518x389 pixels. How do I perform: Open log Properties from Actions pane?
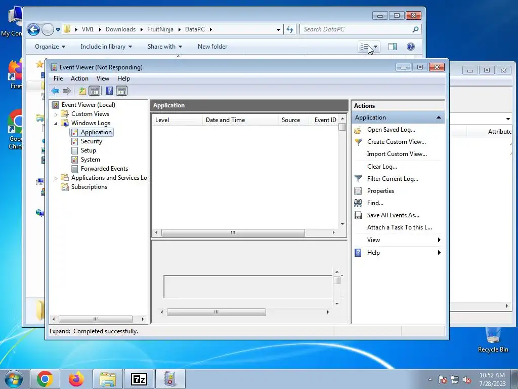coord(380,191)
